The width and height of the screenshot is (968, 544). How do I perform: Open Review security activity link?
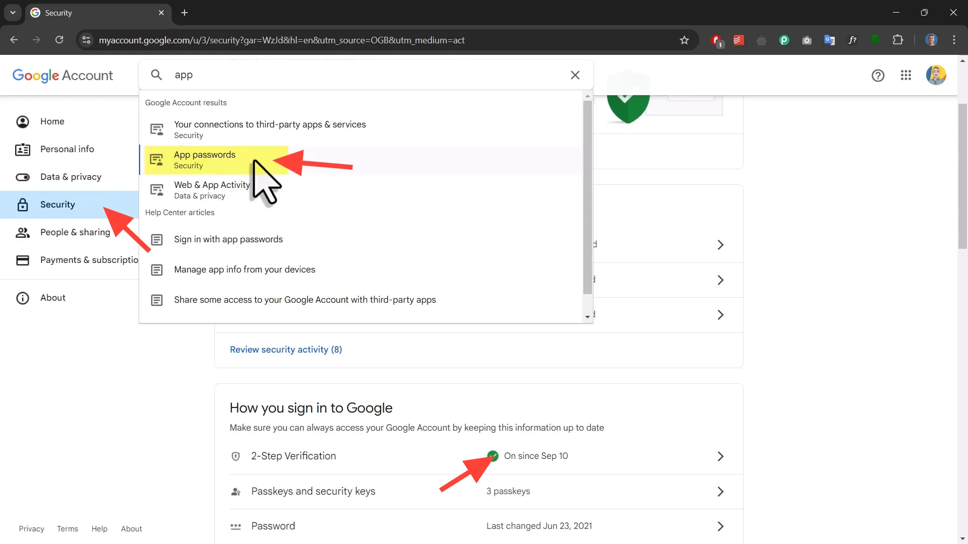286,349
